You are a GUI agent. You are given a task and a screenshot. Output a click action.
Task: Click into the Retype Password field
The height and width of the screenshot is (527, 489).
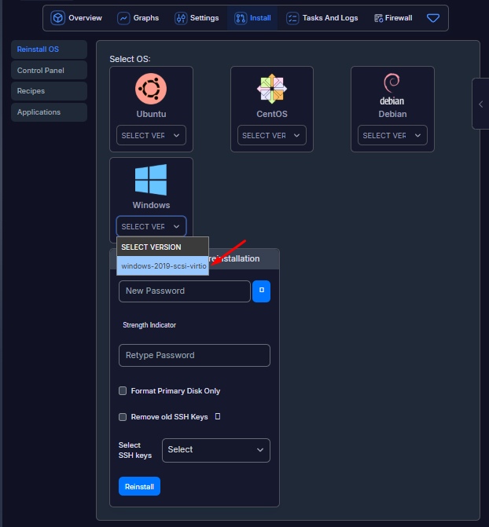click(x=193, y=356)
